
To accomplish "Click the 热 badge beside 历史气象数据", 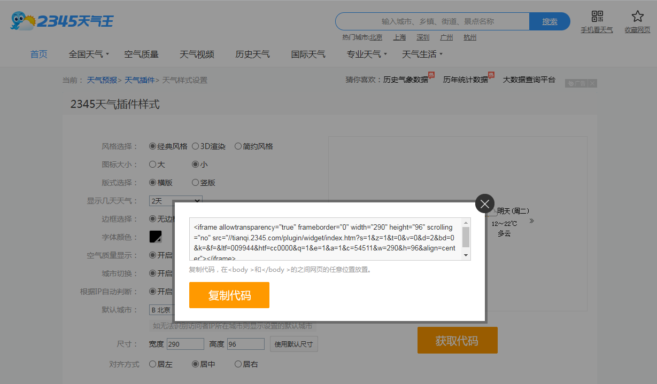I will (431, 75).
